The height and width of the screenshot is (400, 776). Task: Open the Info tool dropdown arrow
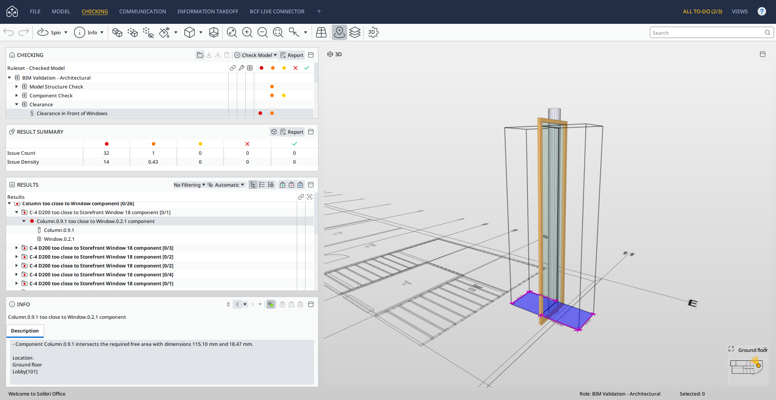pyautogui.click(x=102, y=32)
